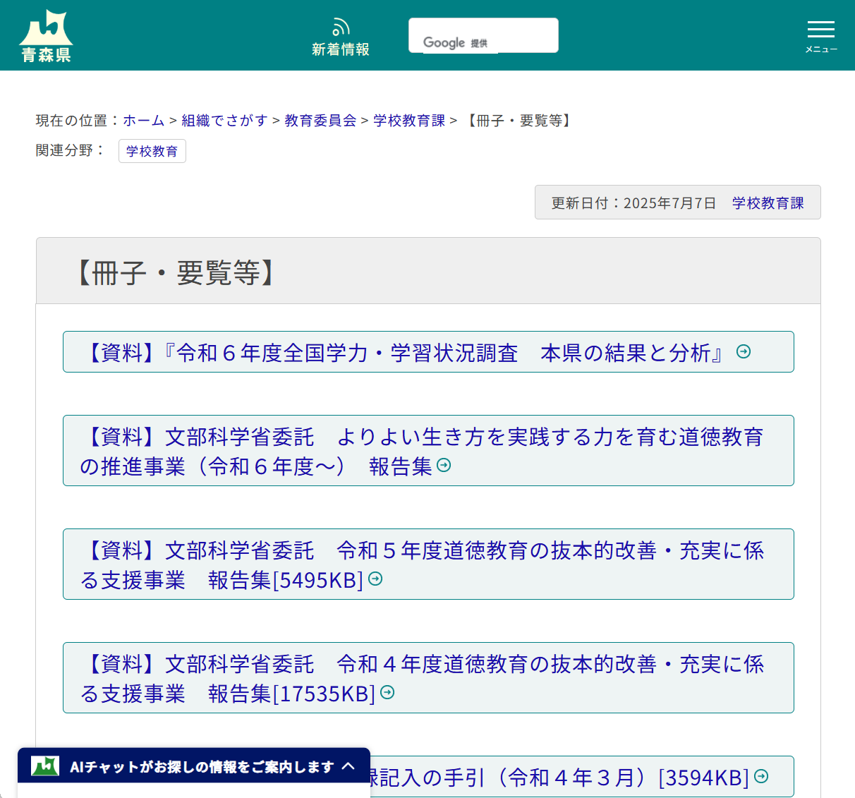Open the 組織でさがす breadcrumb link
This screenshot has height=798, width=855.
pyautogui.click(x=224, y=120)
